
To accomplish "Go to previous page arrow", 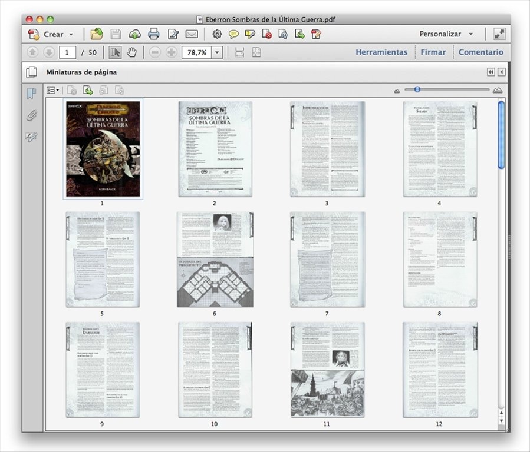I will click(x=32, y=52).
